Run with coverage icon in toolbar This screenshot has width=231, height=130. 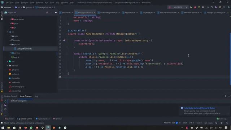199,7
